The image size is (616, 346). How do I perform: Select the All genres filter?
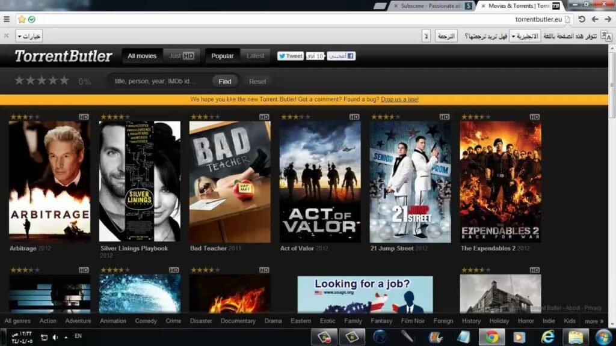tap(17, 321)
